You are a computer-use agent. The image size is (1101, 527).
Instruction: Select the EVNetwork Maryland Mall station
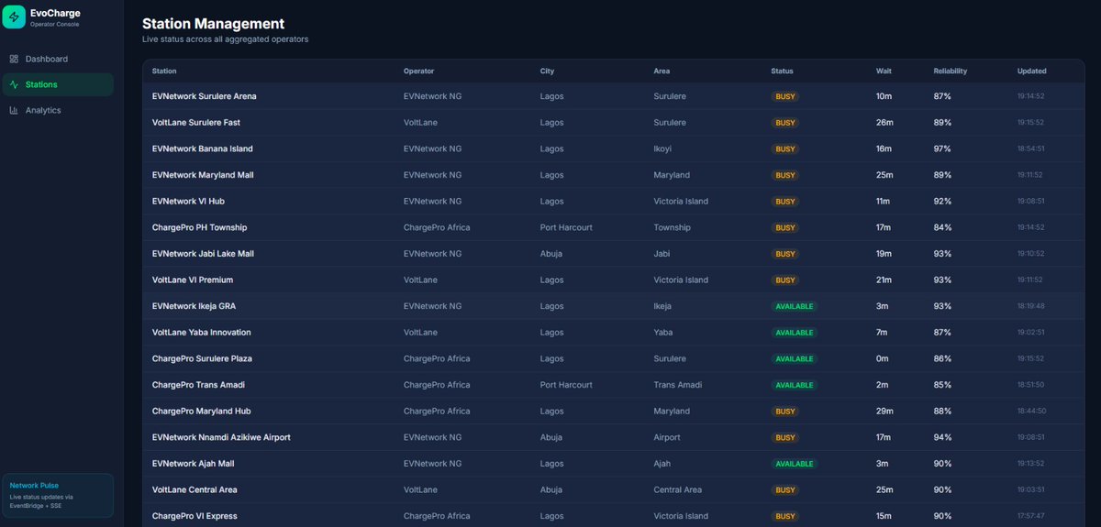(x=203, y=175)
